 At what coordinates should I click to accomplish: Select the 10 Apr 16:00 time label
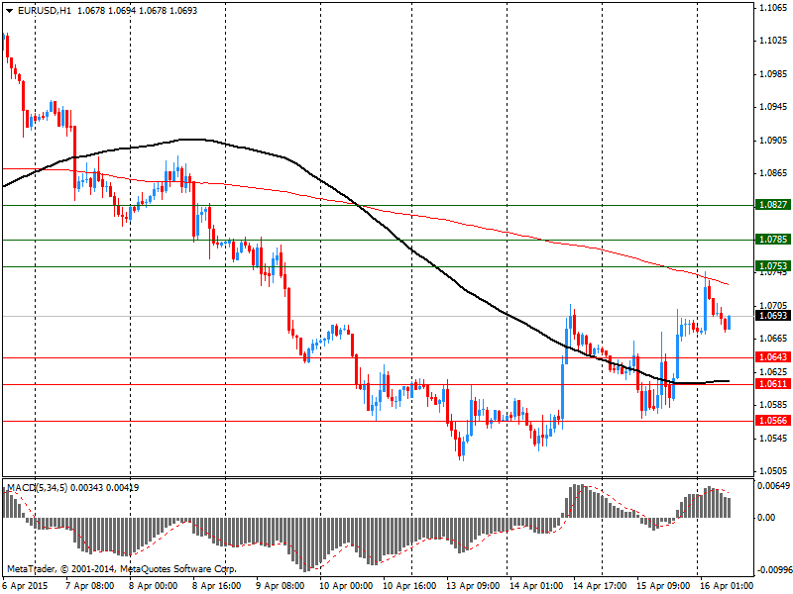click(x=409, y=586)
